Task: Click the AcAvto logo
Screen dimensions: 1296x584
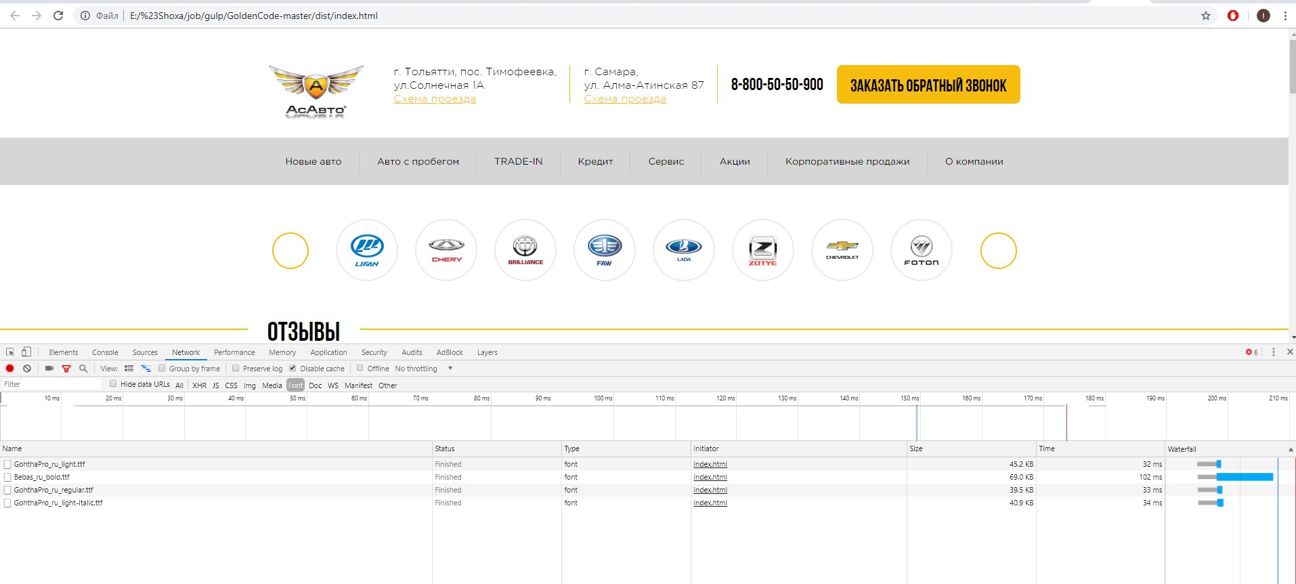Action: pos(316,92)
